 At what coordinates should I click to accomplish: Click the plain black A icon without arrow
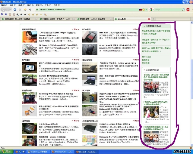pos(25,14)
